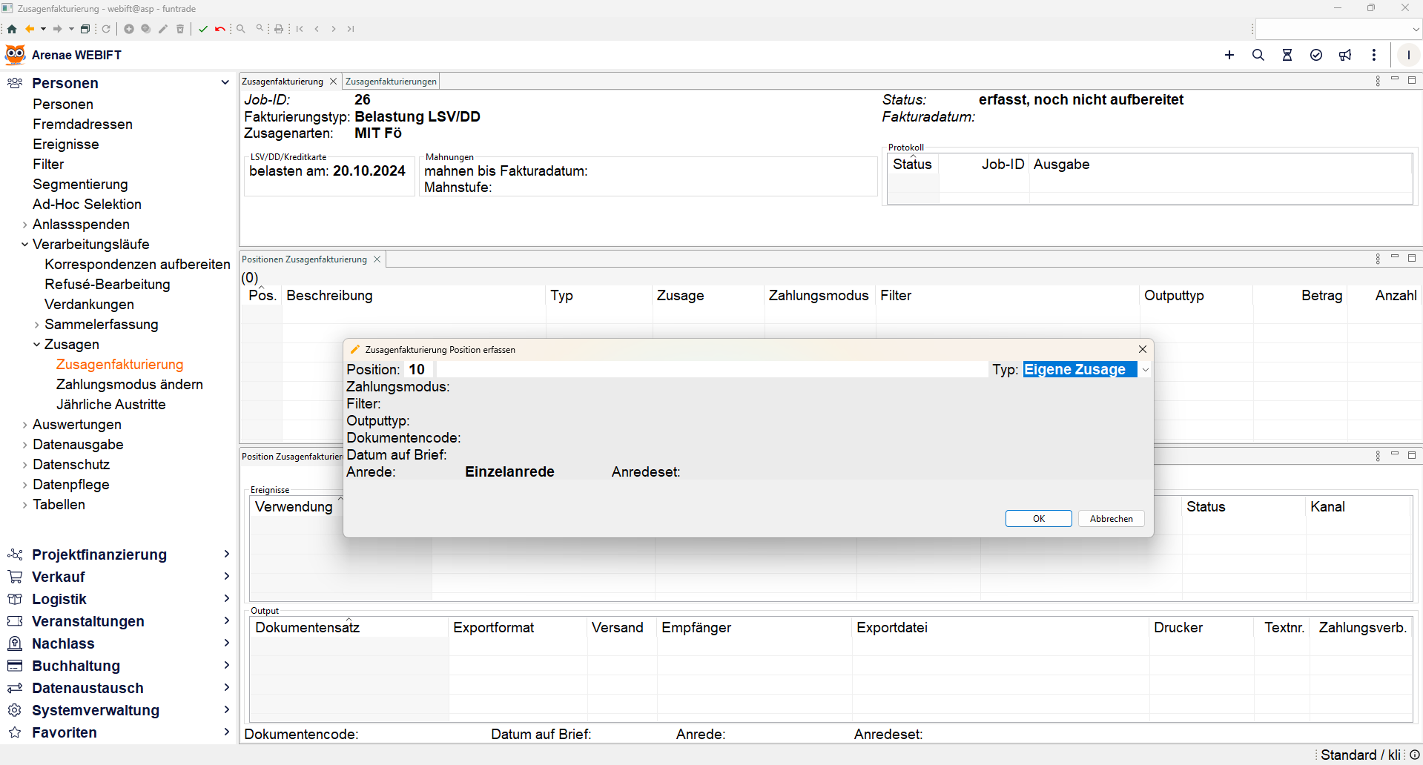Click the plus icon in header

pos(1229,55)
